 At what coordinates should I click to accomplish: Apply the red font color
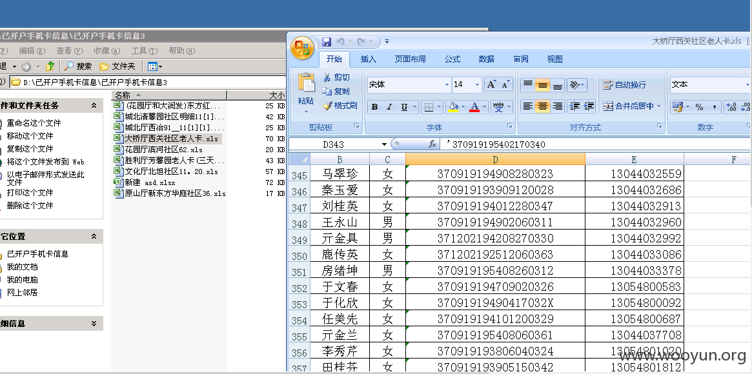[x=475, y=107]
